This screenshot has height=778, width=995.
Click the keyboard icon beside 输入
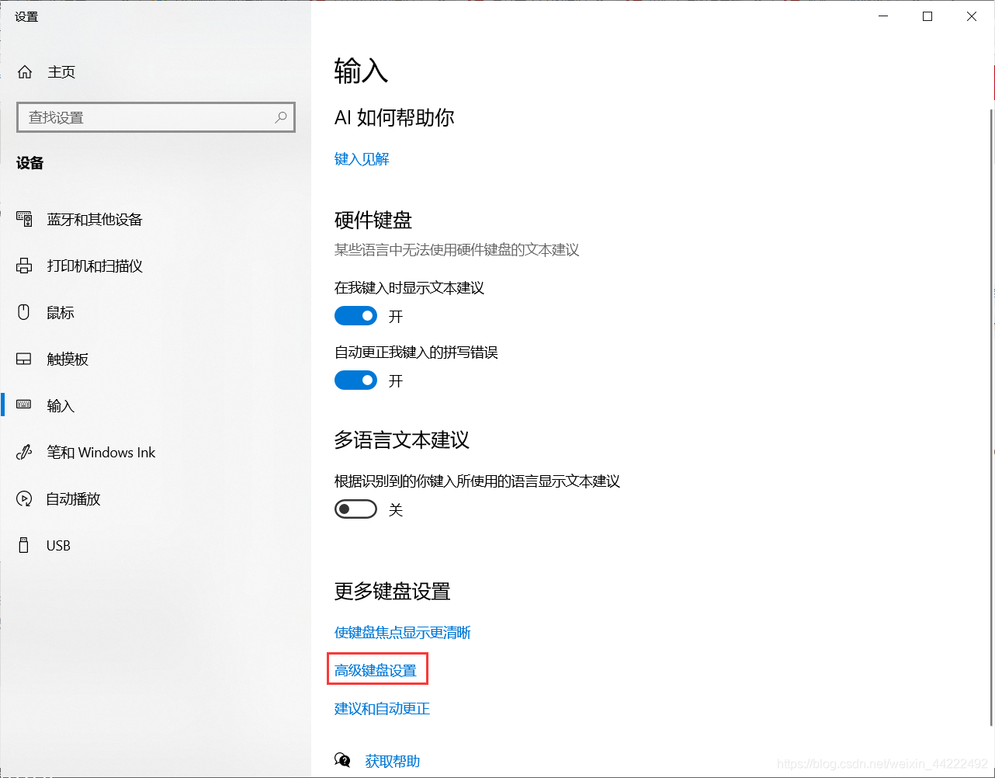(x=24, y=405)
